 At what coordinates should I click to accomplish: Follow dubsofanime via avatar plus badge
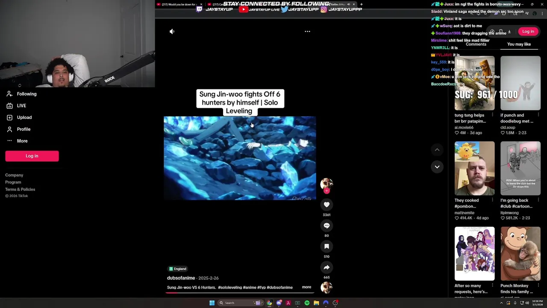(326, 191)
